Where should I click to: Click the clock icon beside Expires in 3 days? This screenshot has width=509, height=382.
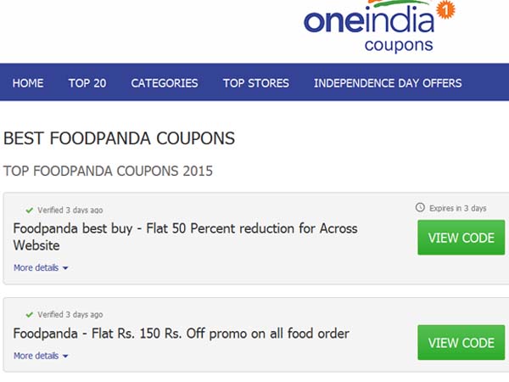pos(419,208)
